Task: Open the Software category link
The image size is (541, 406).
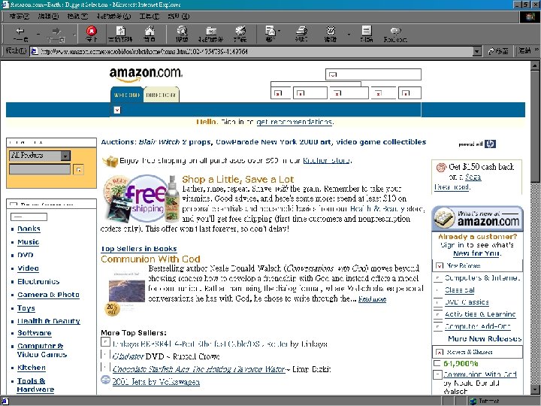Action: [34, 333]
